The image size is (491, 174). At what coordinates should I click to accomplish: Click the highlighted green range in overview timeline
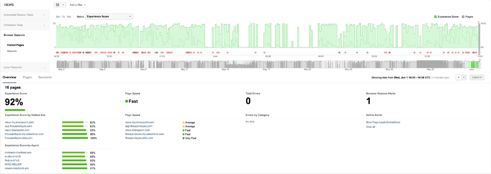(472, 64)
